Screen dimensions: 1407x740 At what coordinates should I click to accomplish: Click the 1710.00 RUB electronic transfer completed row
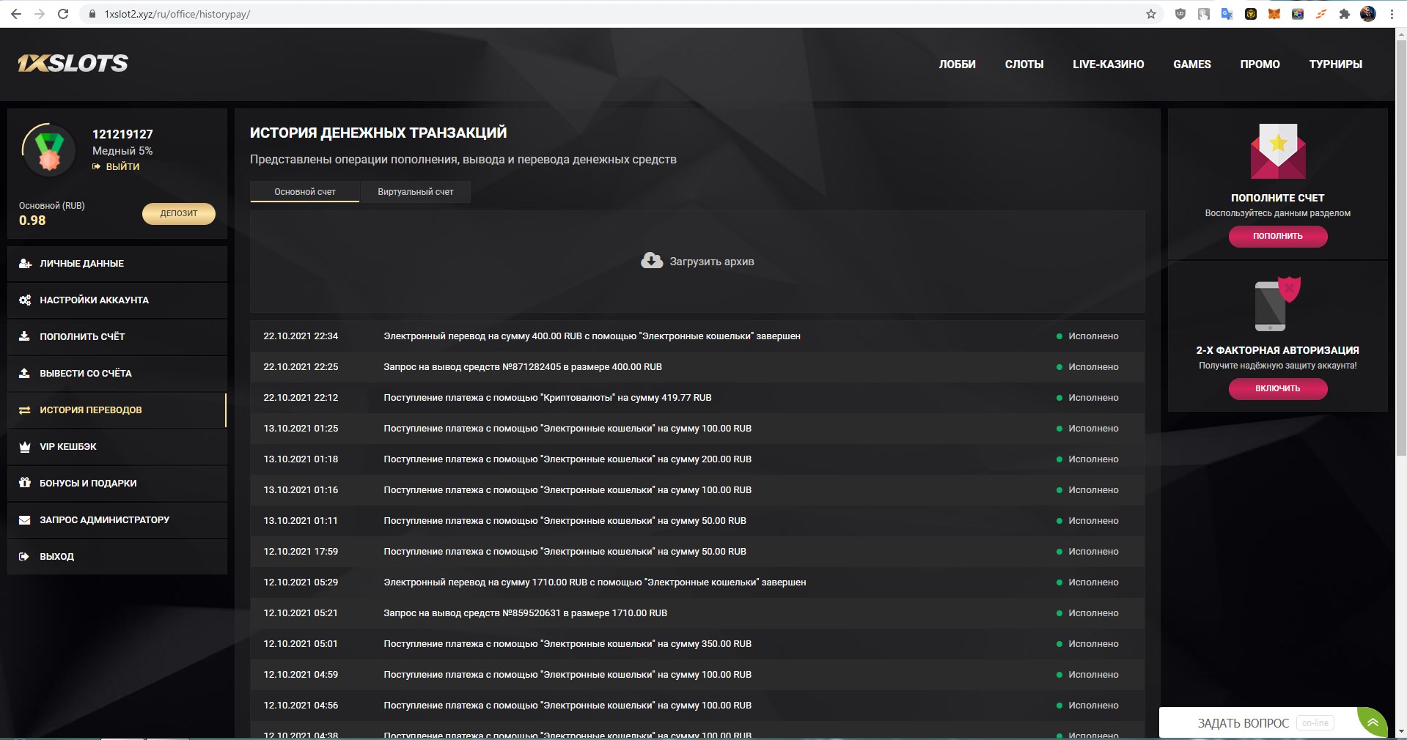697,582
